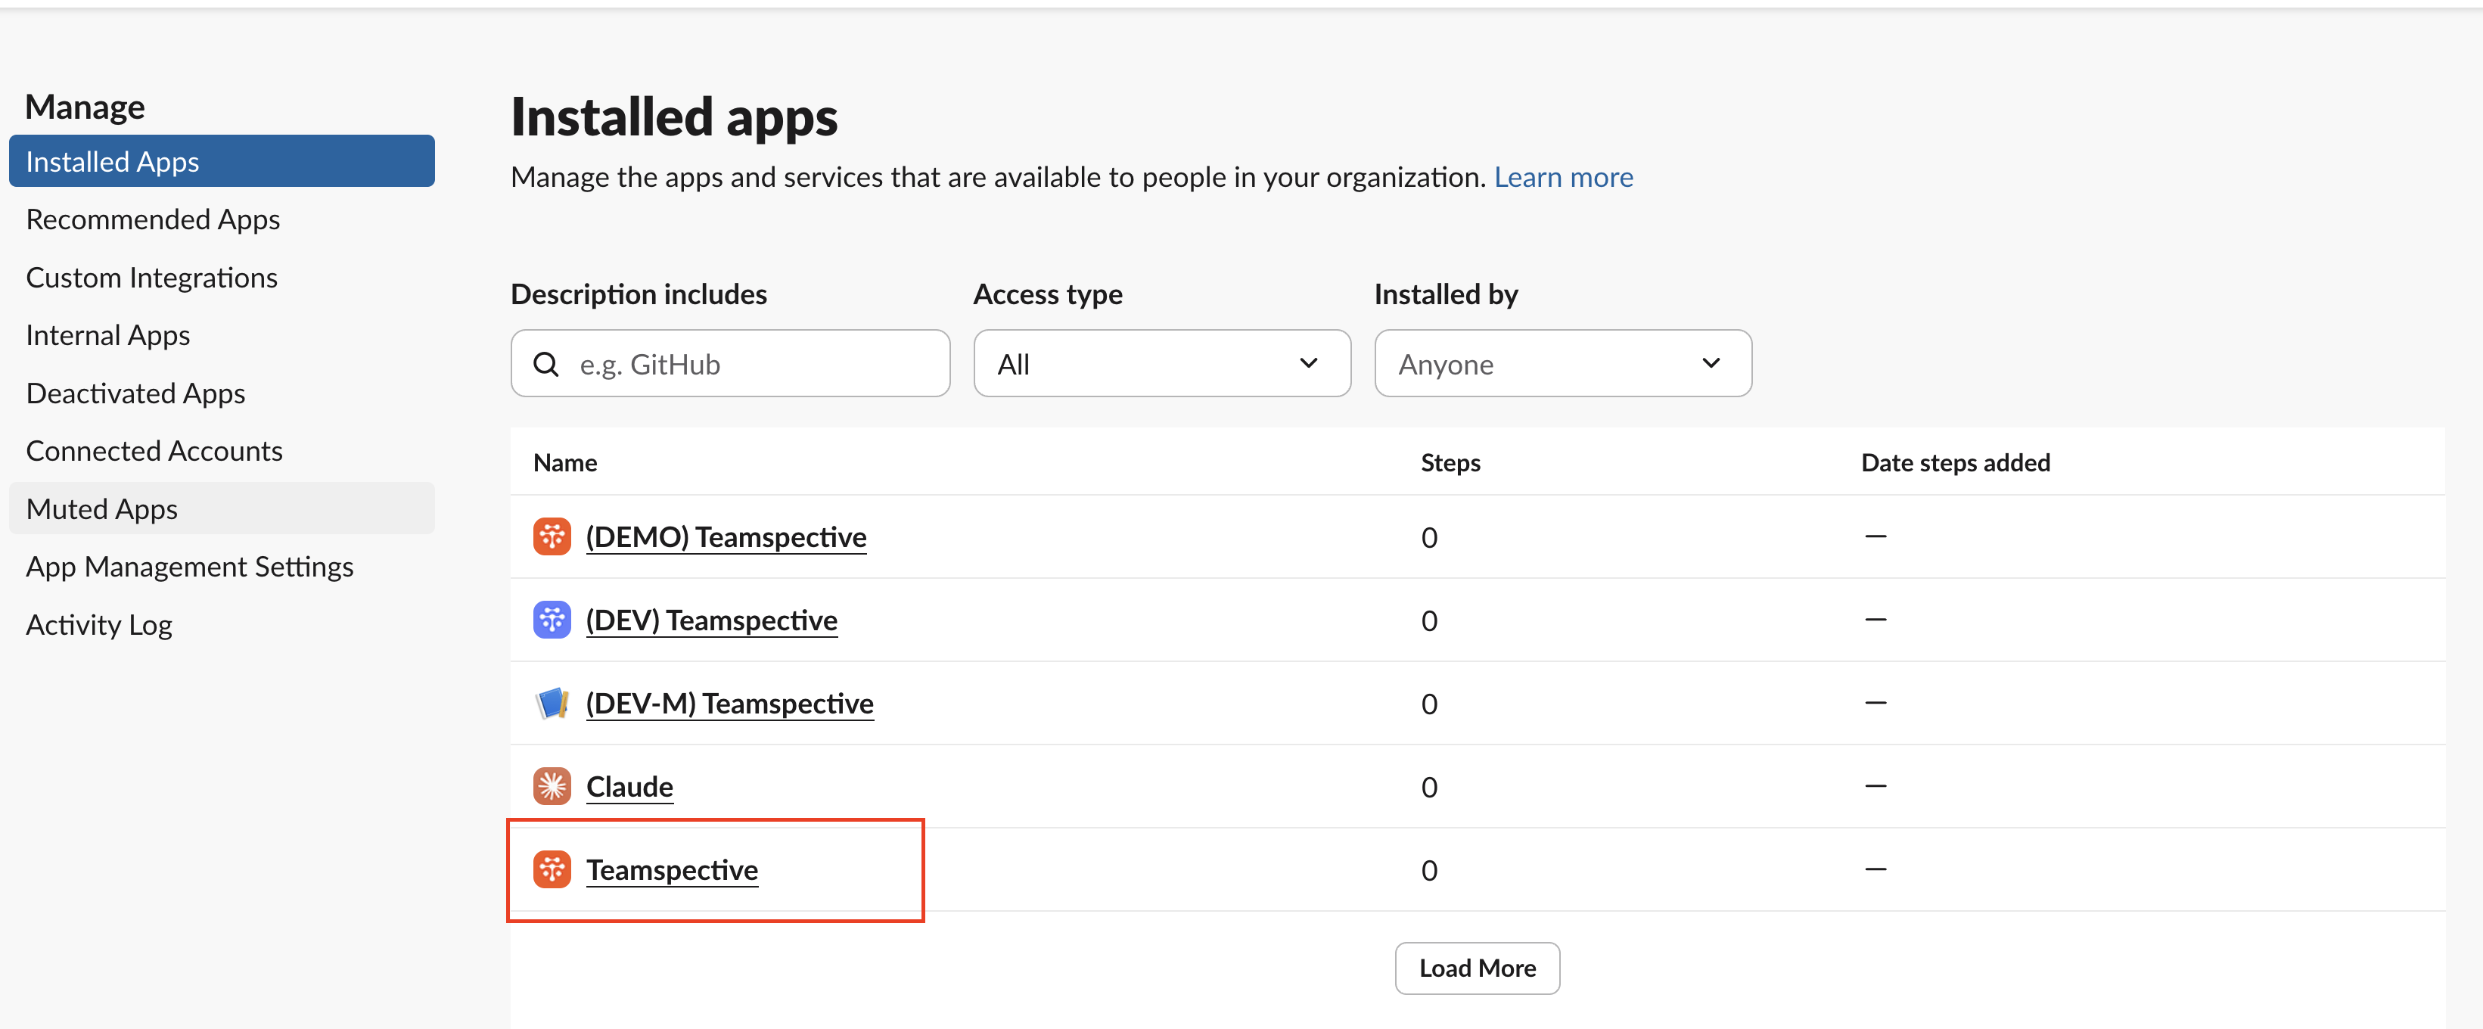This screenshot has height=1029, width=2483.
Task: Click the Load More button
Action: pos(1477,968)
